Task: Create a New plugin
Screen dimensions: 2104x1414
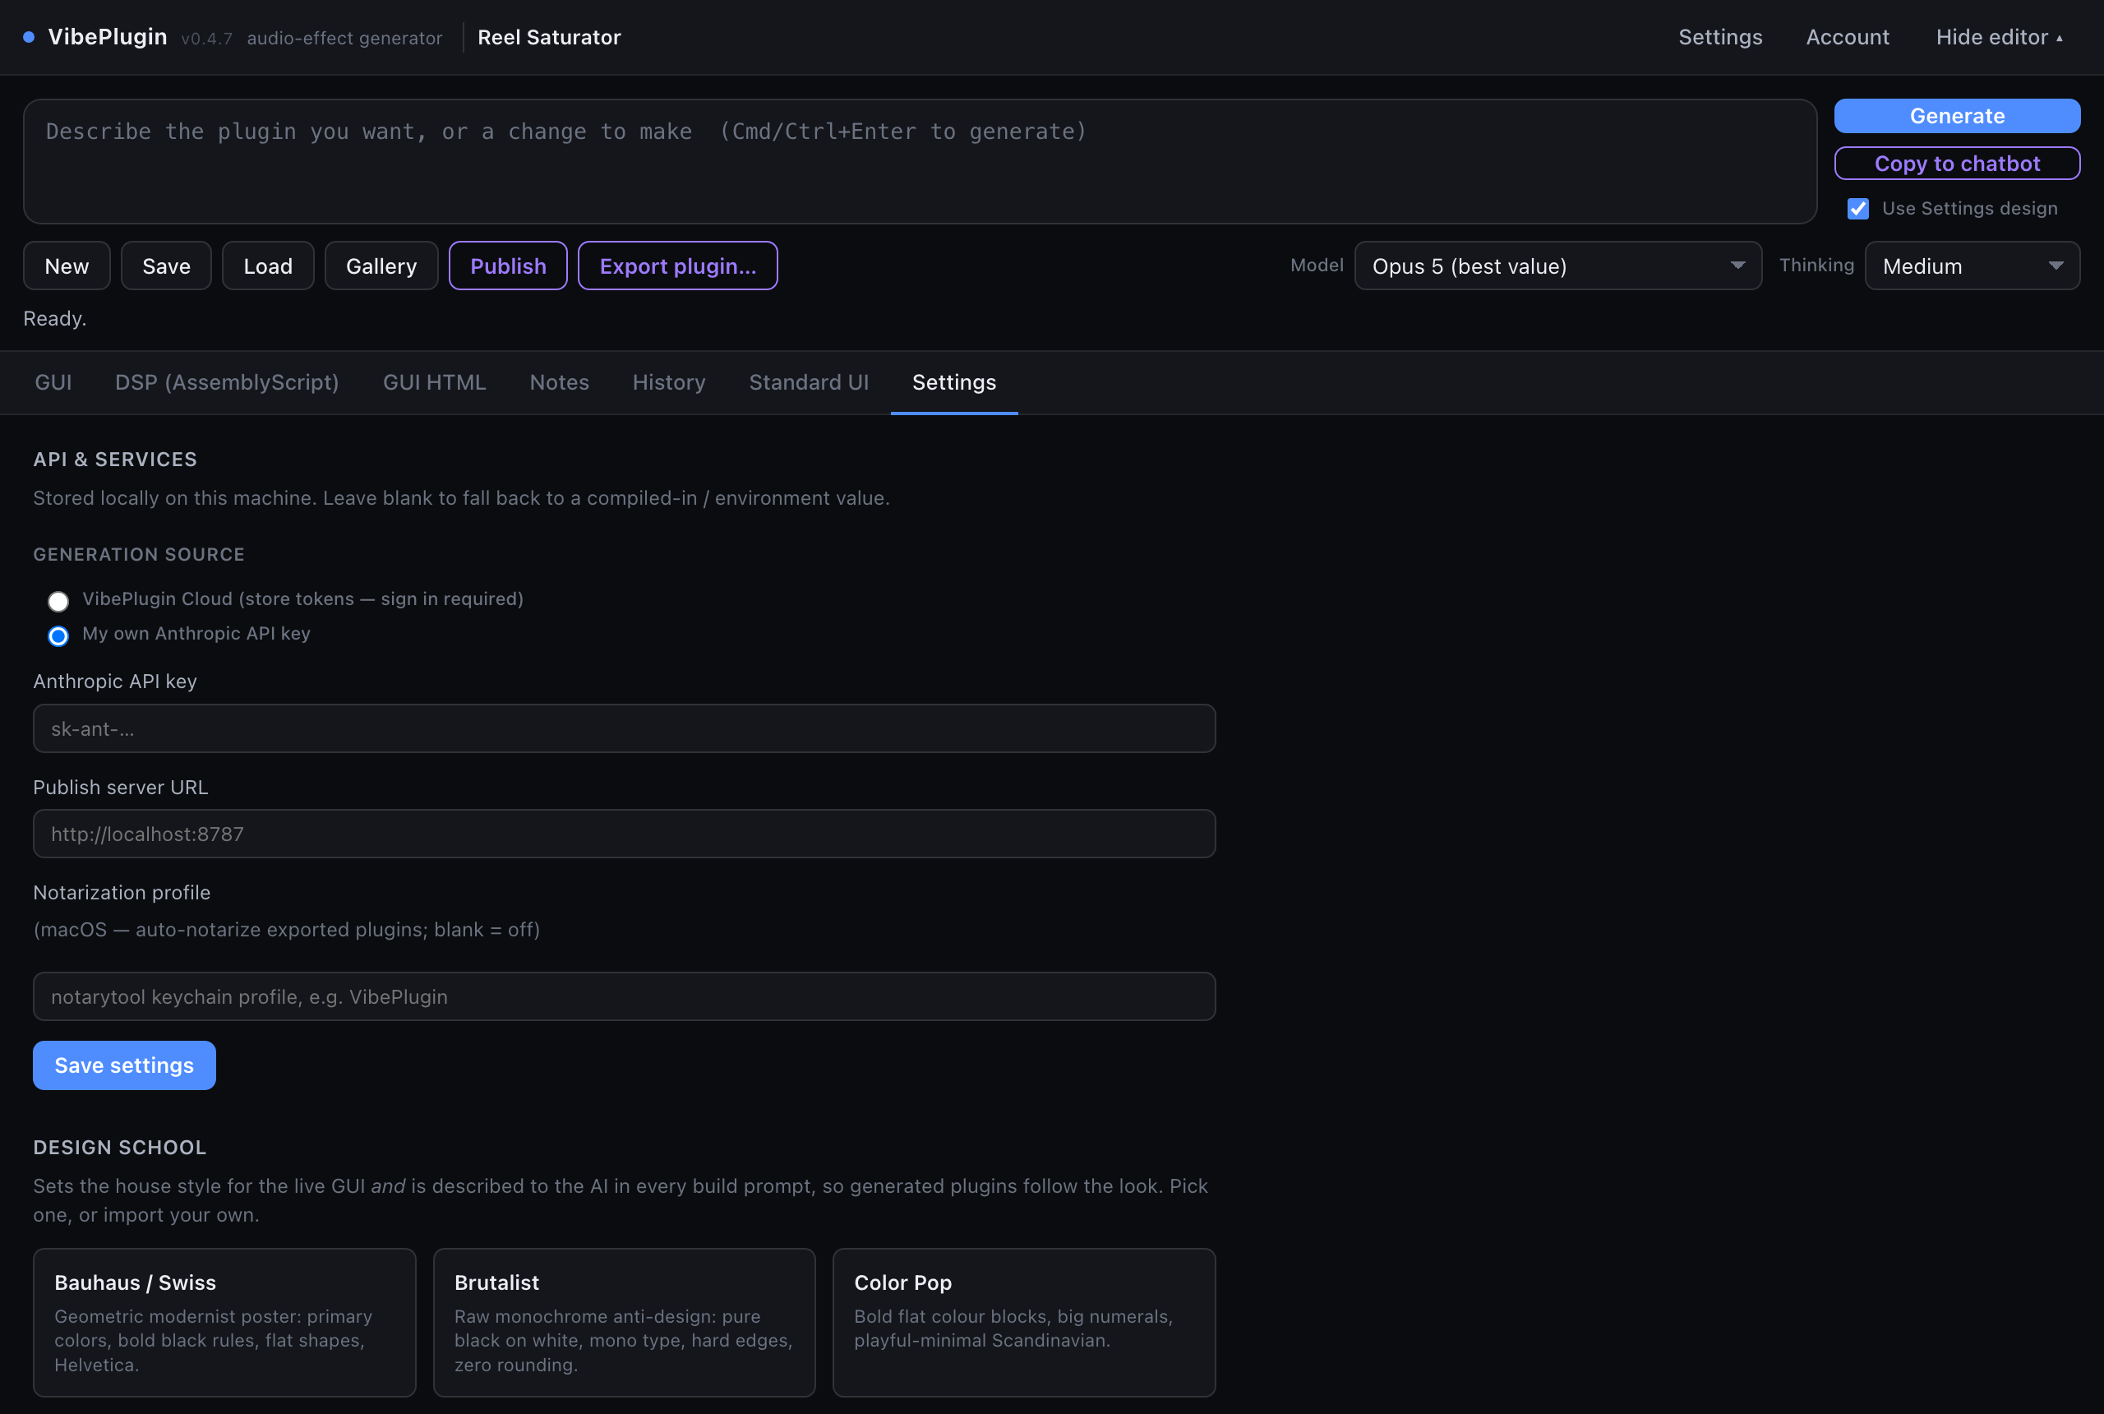Action: click(67, 266)
